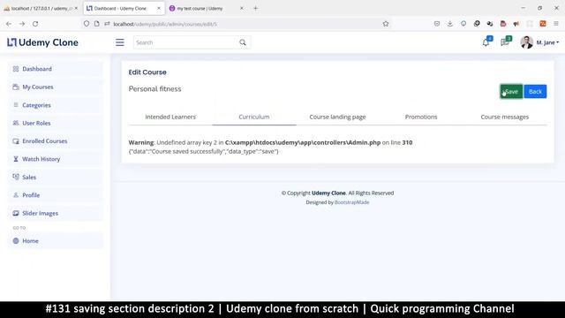This screenshot has width=565, height=318.
Task: Click Home globe icon in sidebar
Action: pyautogui.click(x=16, y=241)
